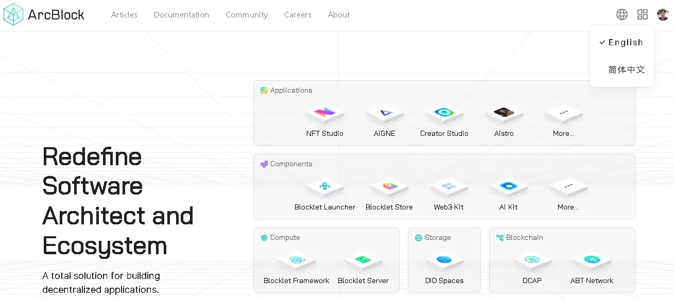Click the ArcBlock cube logo icon
This screenshot has width=674, height=299.
point(13,14)
